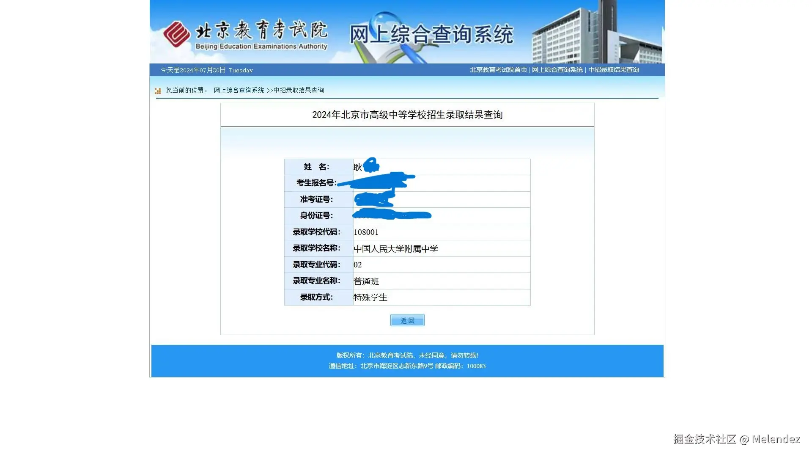Click the page heading 2024年北京市高级中等学校招生录取结果查询

click(x=407, y=115)
